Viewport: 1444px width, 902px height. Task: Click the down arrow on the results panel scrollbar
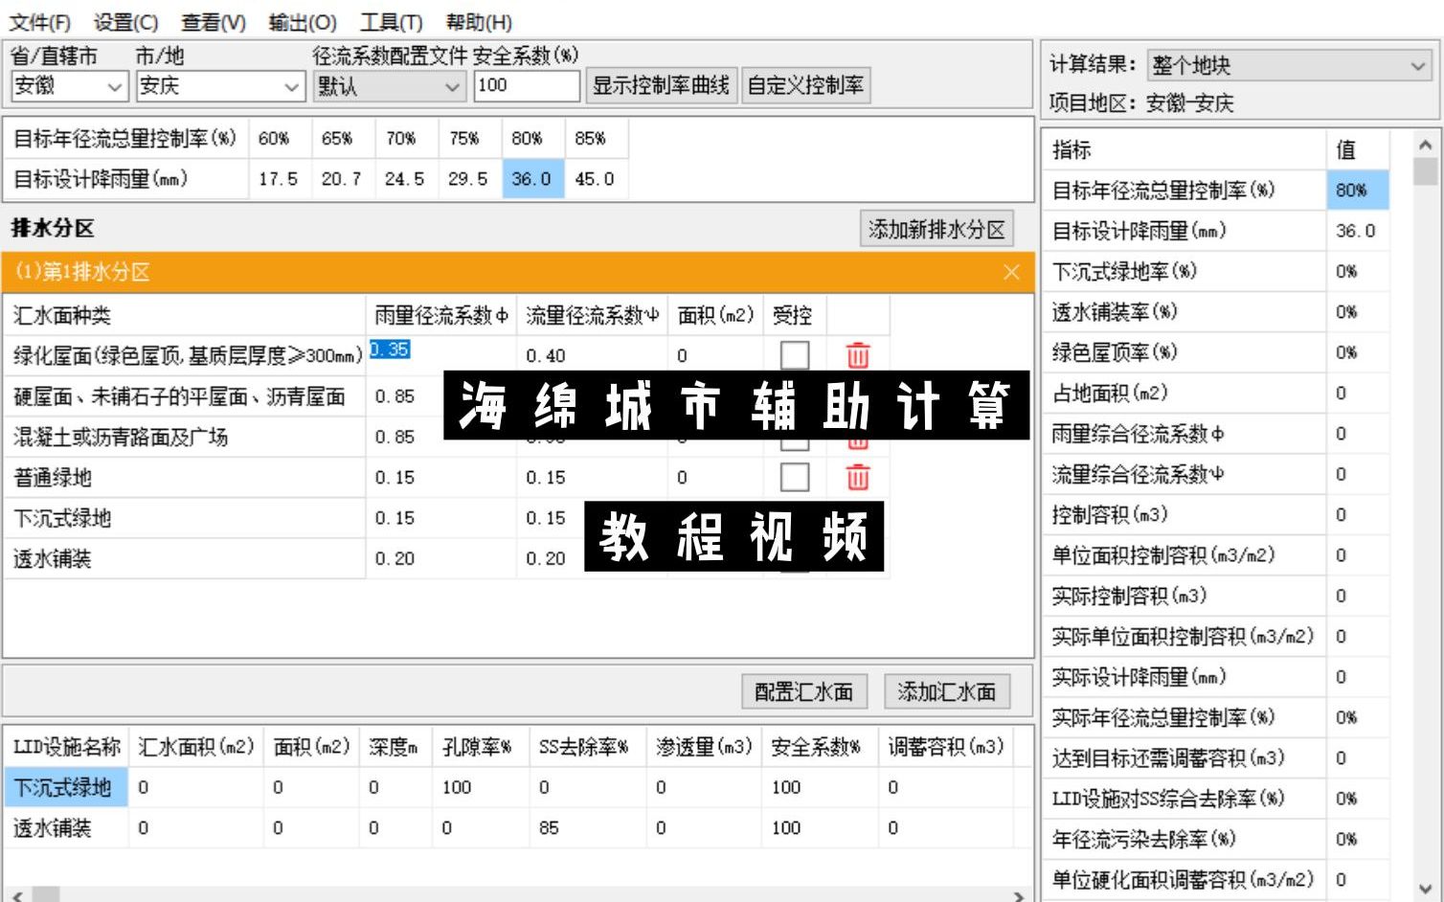point(1425,888)
